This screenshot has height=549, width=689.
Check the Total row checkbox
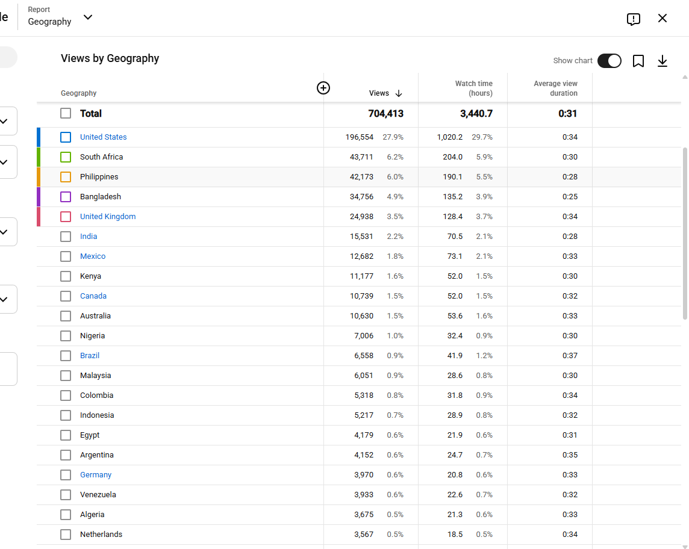pyautogui.click(x=66, y=113)
